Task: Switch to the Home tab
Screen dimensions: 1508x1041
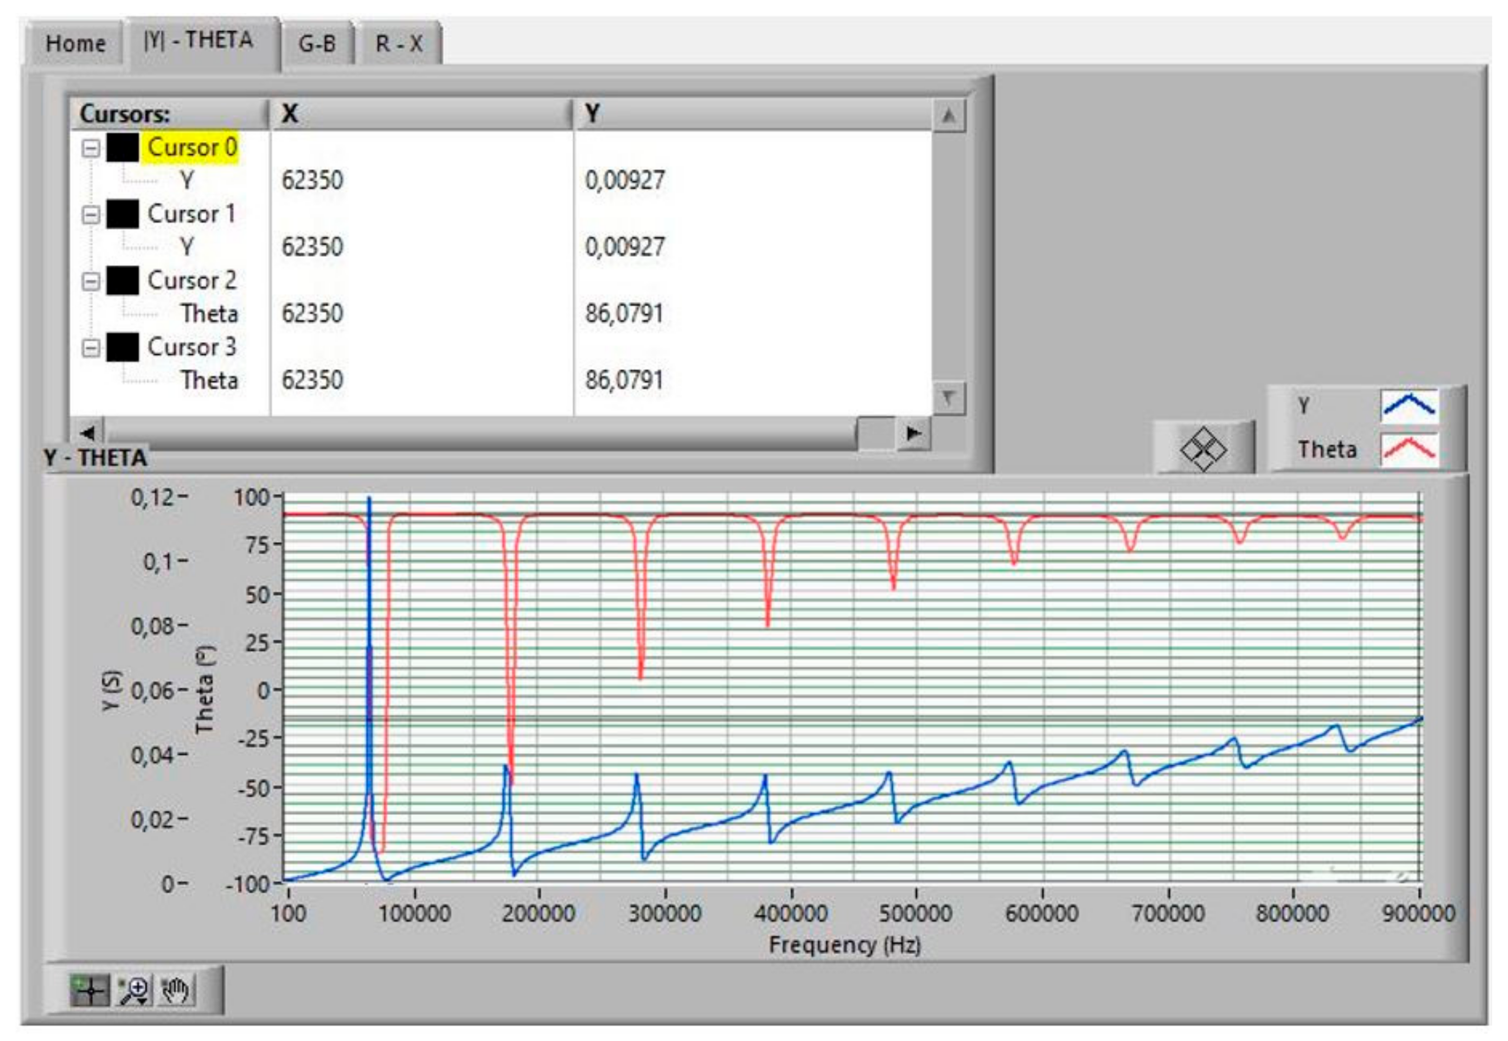Action: click(75, 43)
